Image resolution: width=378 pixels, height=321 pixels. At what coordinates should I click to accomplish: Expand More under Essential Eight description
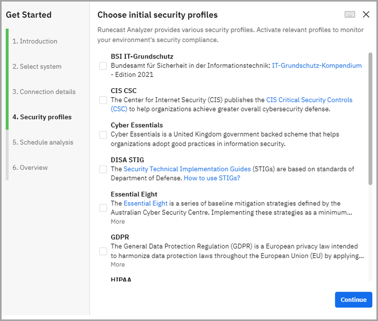pyautogui.click(x=118, y=222)
